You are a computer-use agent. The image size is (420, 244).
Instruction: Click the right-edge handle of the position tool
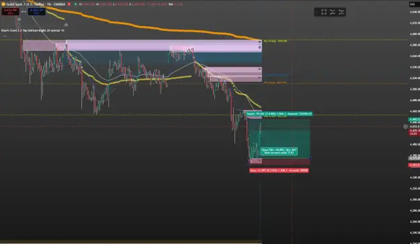310,158
